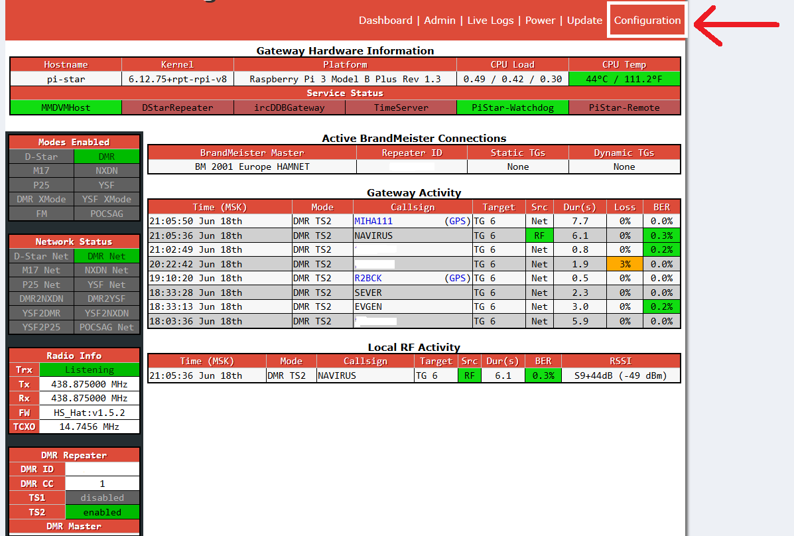Go to the Admin page

click(440, 21)
